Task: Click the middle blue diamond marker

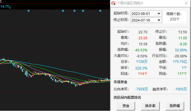Action: tap(74, 11)
